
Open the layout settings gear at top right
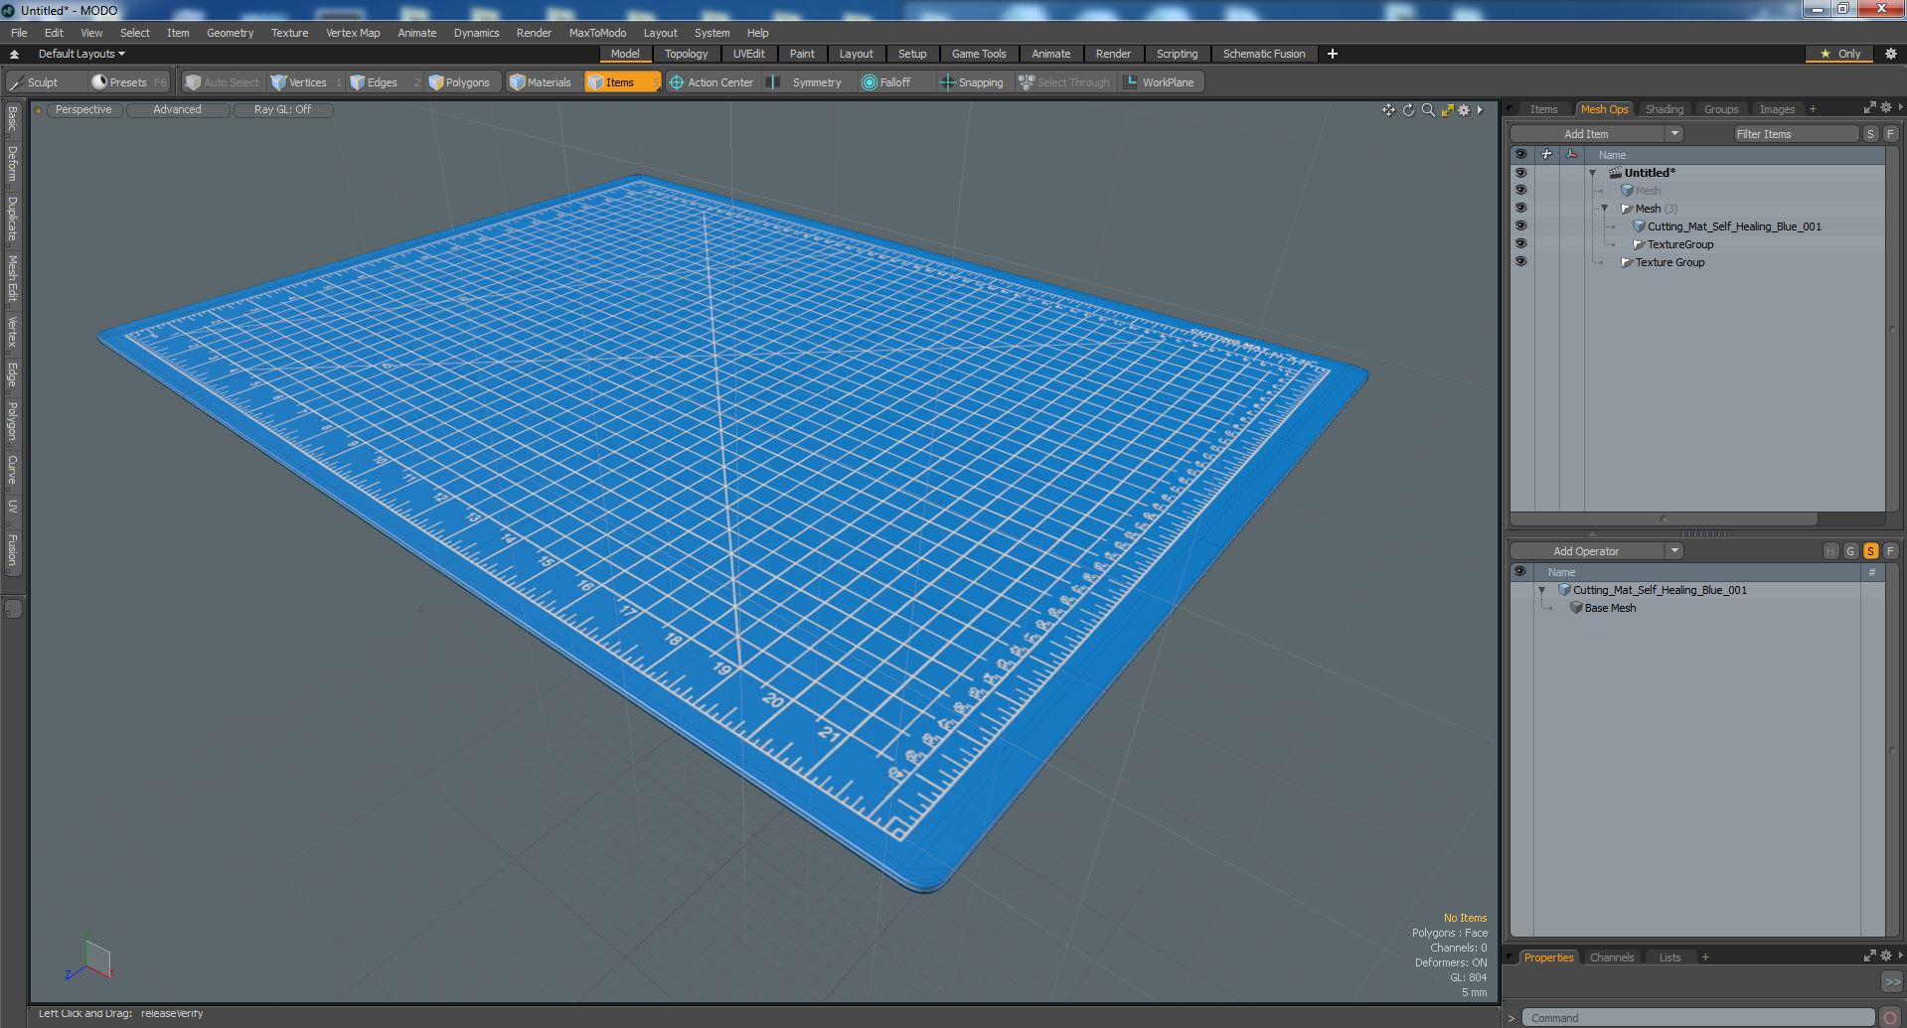[x=1891, y=54]
